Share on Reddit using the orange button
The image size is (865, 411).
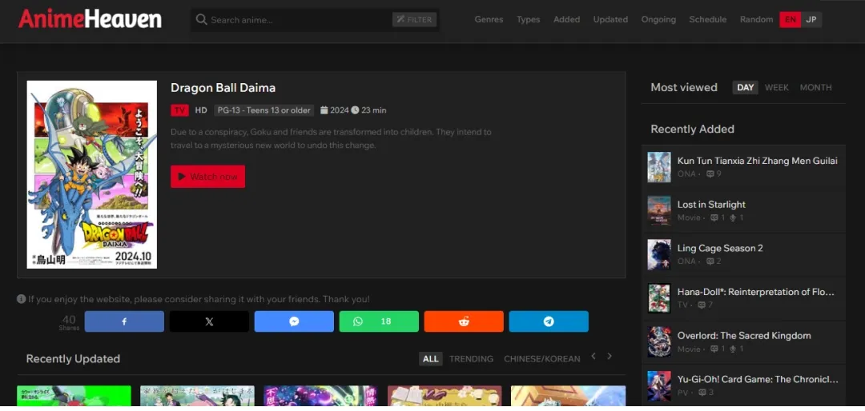click(464, 321)
